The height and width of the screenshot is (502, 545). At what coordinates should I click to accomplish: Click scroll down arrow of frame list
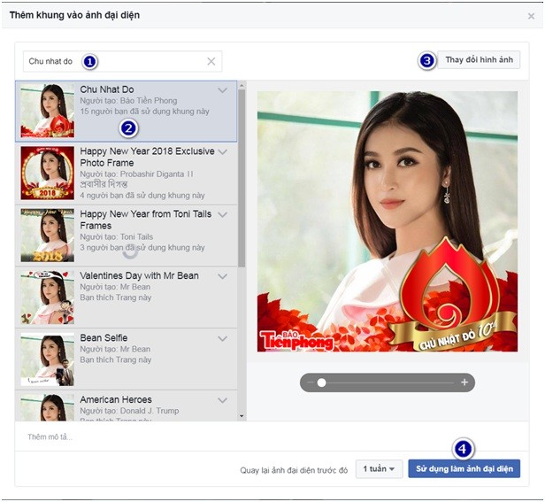pos(242,416)
